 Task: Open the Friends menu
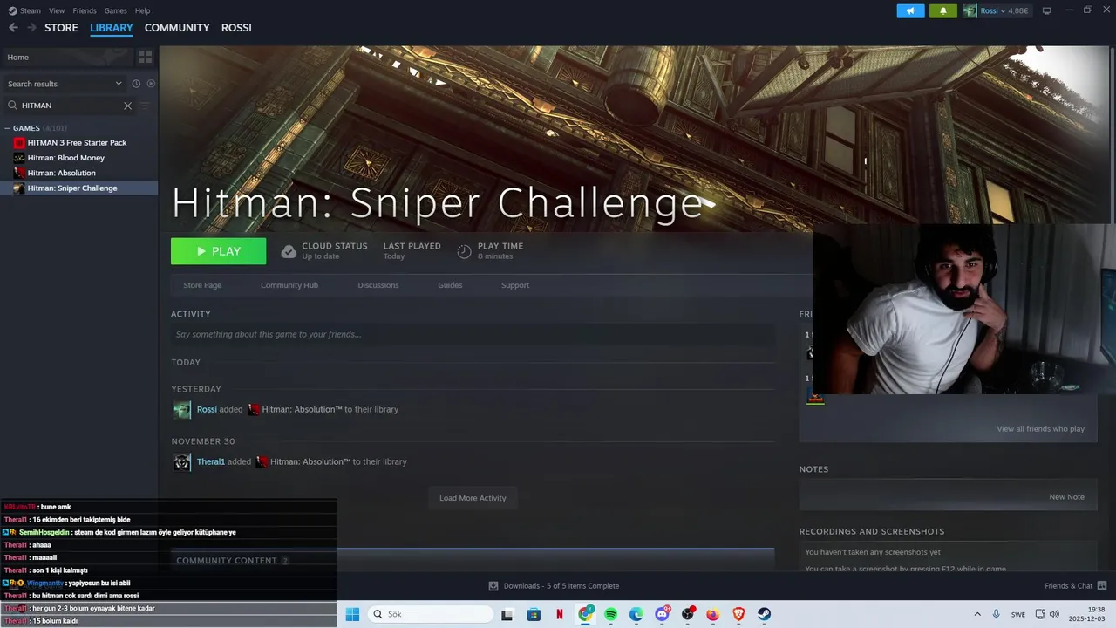85,10
